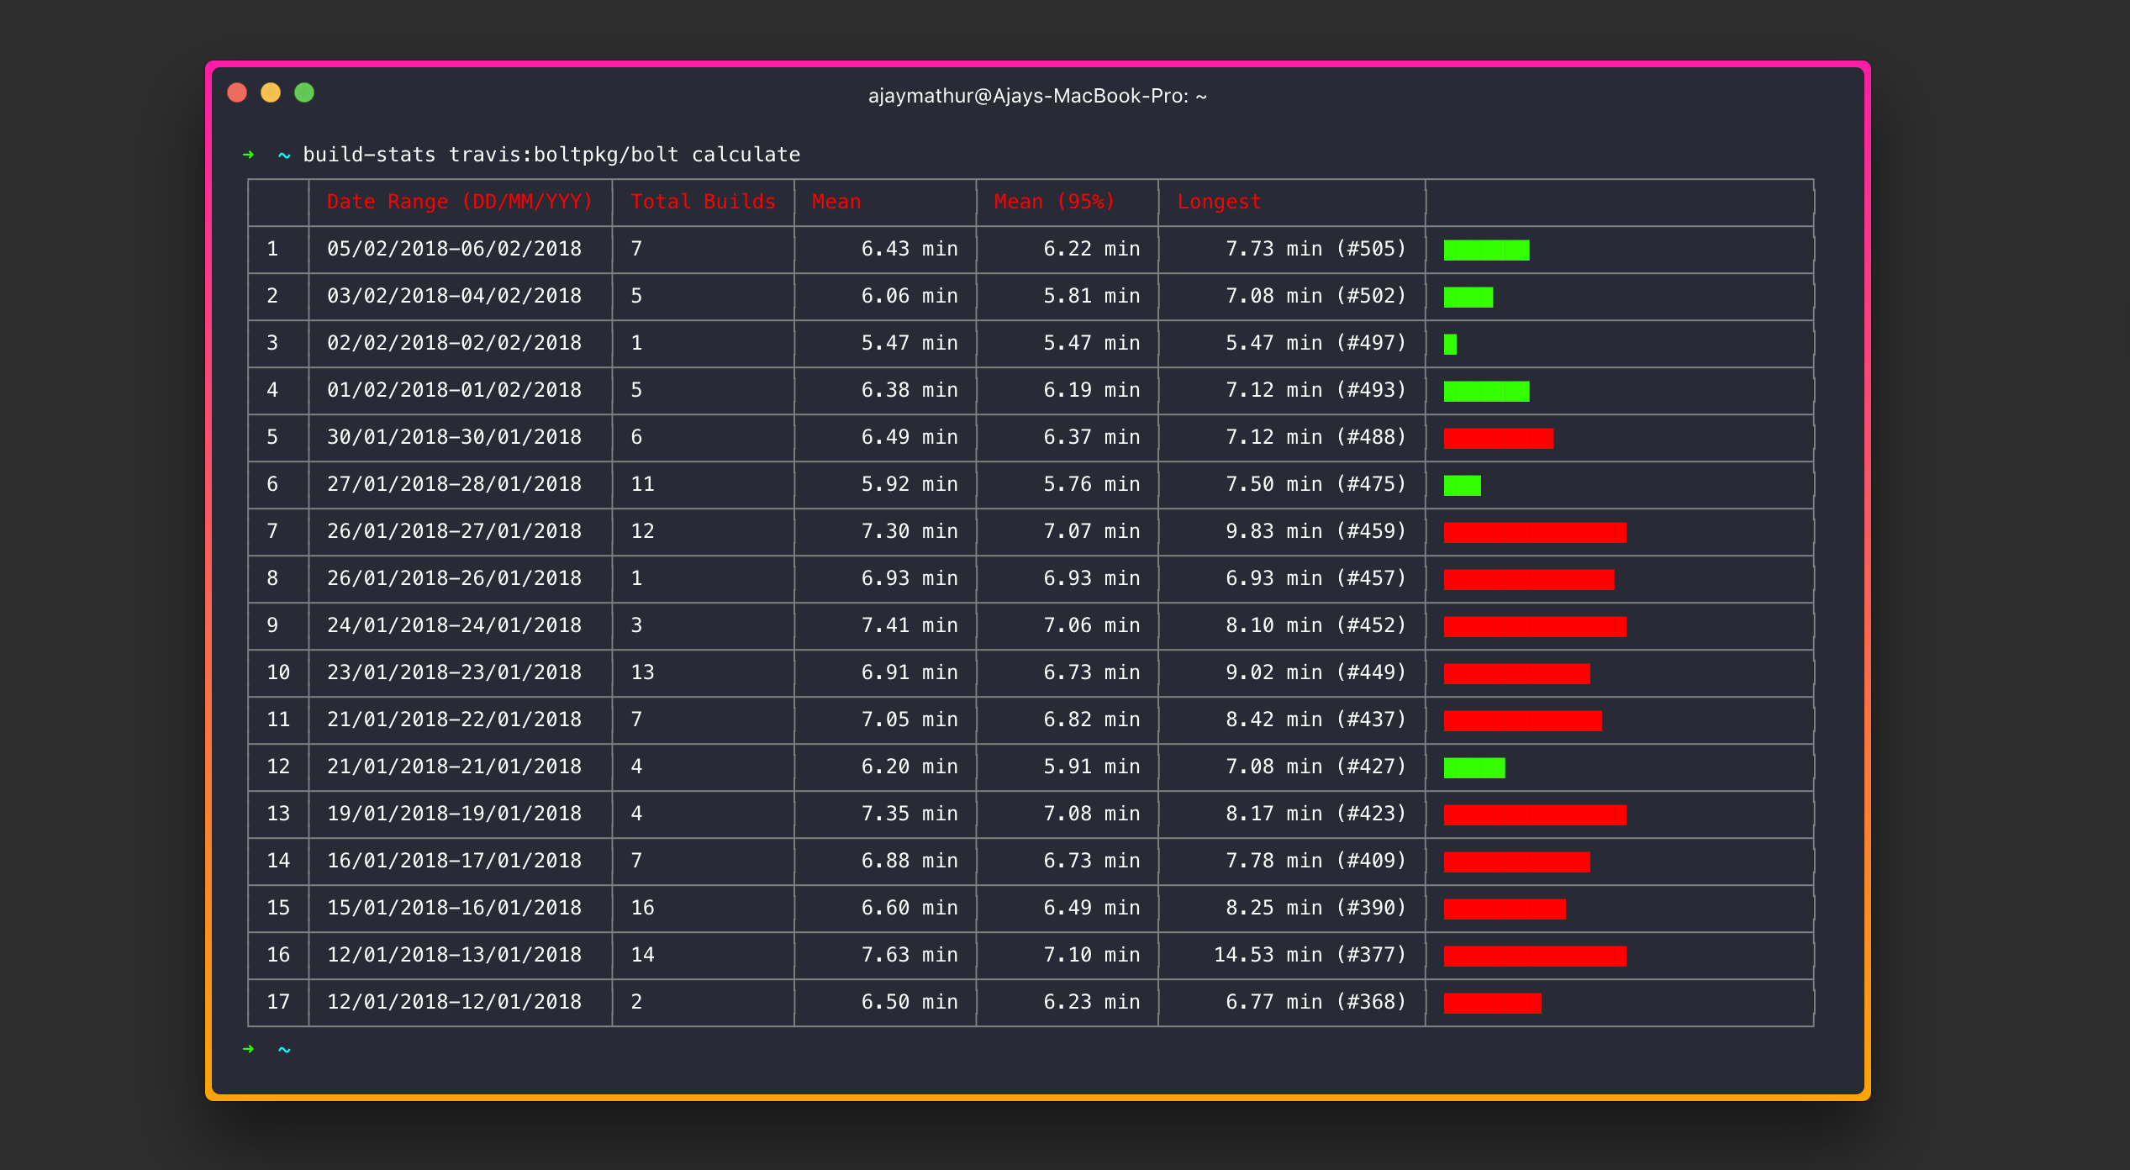
Task: Click the red bar in row 5
Action: [1498, 438]
